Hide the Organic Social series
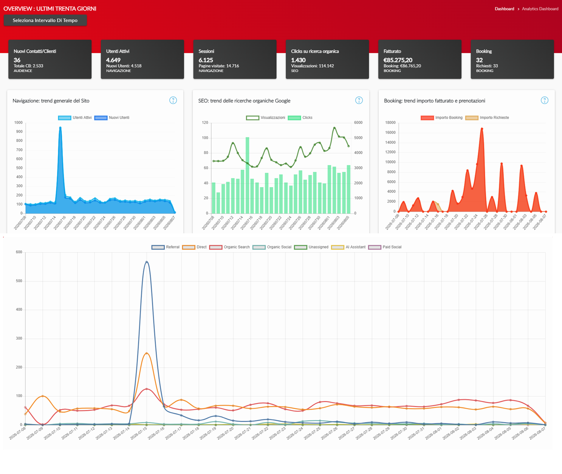The image size is (562, 474). click(x=272, y=247)
